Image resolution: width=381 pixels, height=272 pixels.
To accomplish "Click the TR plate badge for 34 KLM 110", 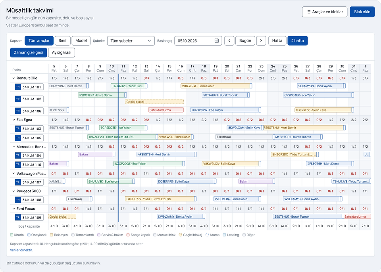I will tap(18, 165).
